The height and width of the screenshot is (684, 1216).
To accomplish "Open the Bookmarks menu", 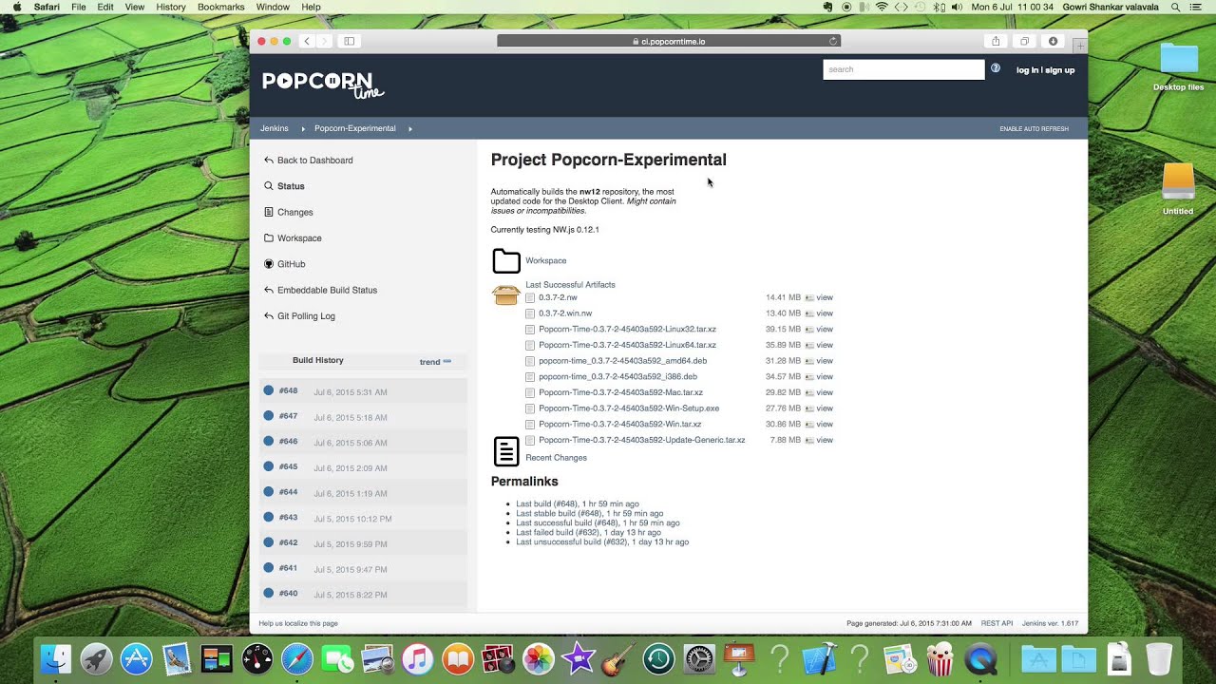I will tap(221, 7).
